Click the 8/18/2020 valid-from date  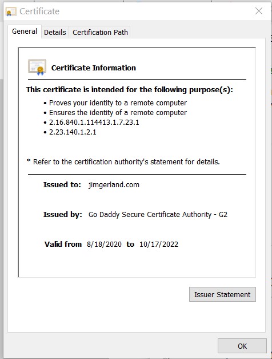pyautogui.click(x=104, y=244)
